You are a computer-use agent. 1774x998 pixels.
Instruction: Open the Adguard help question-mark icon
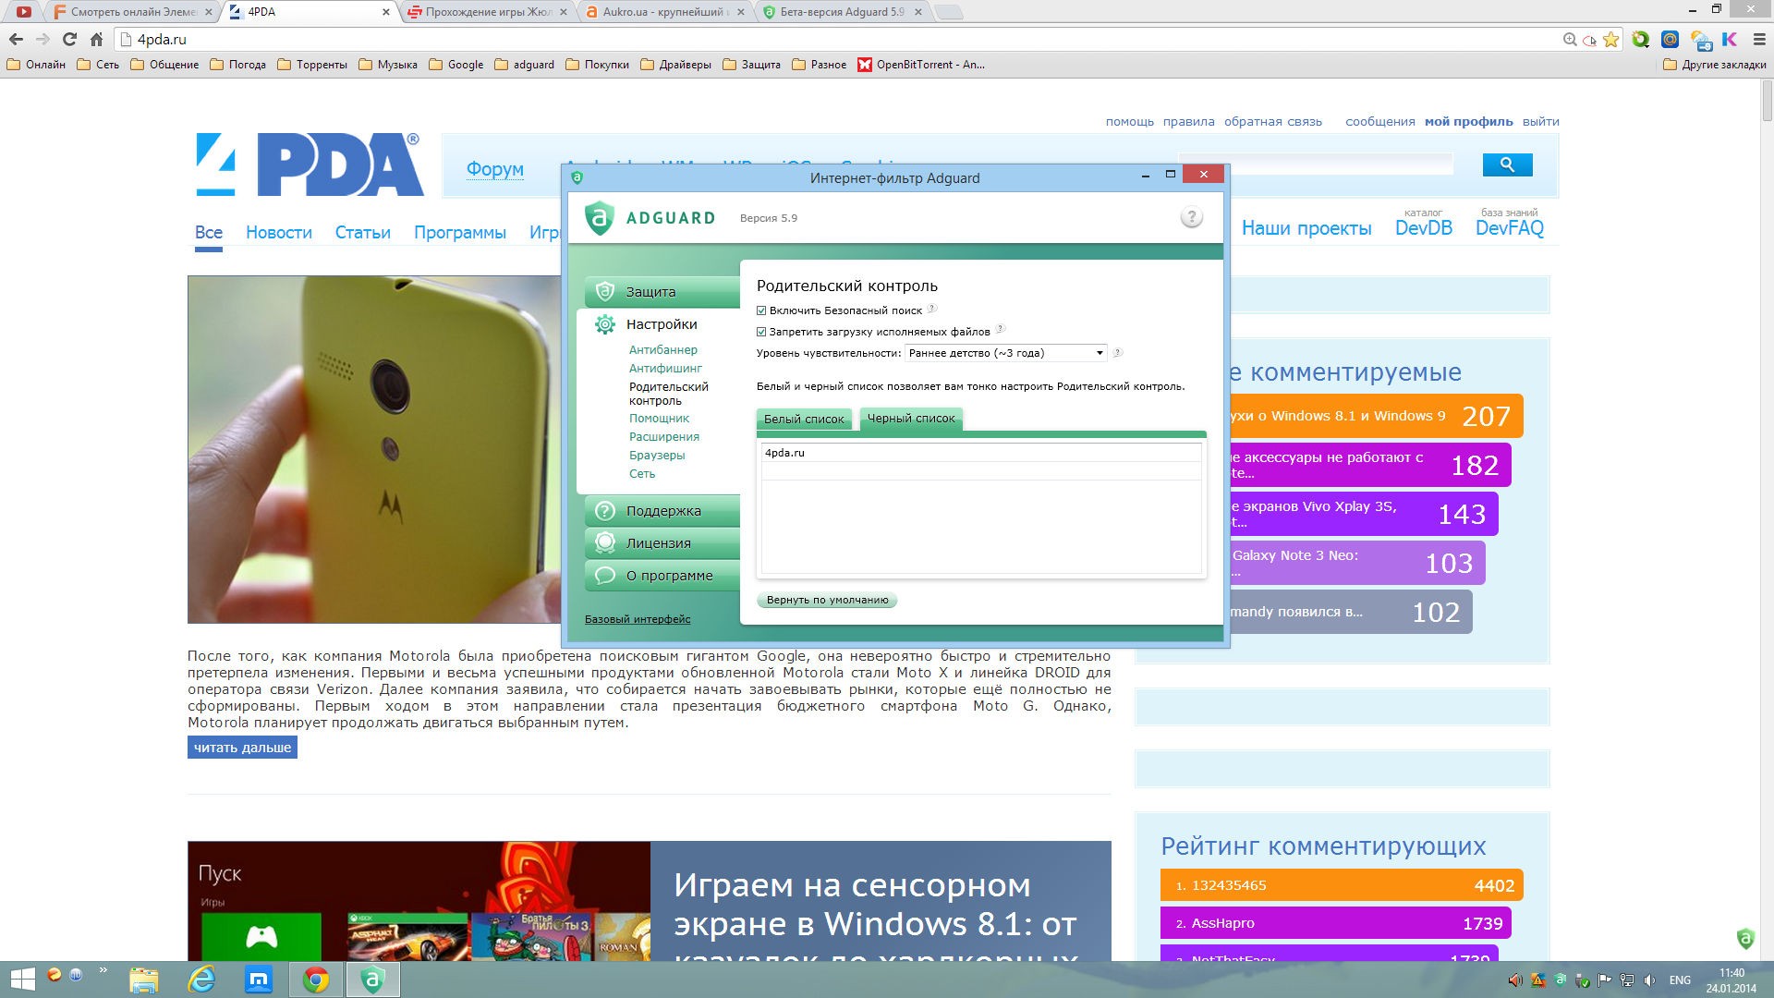1191,217
